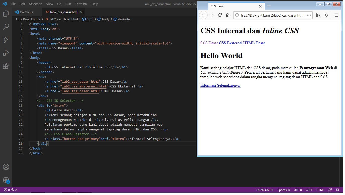Open the Source Control view
This screenshot has width=345, height=195.
6,40
